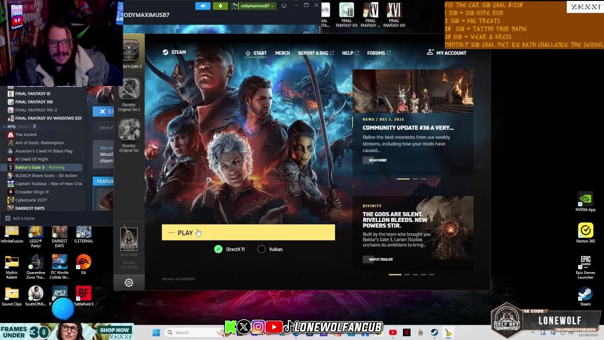This screenshot has height=340, width=604.
Task: Select Divinity: Original Sin 2 launcher icon
Action: [x=129, y=90]
